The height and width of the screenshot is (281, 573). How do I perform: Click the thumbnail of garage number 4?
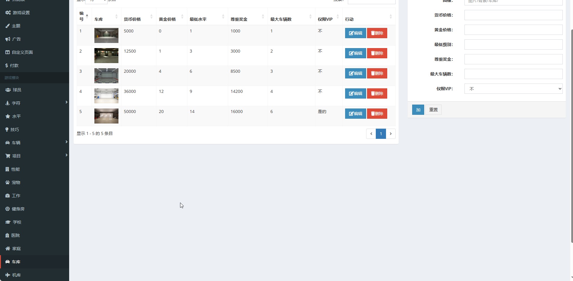[x=106, y=96]
